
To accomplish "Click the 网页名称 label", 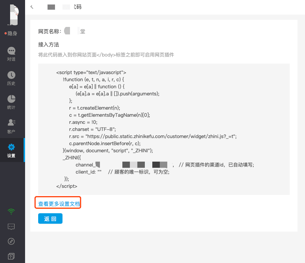I will point(50,31).
